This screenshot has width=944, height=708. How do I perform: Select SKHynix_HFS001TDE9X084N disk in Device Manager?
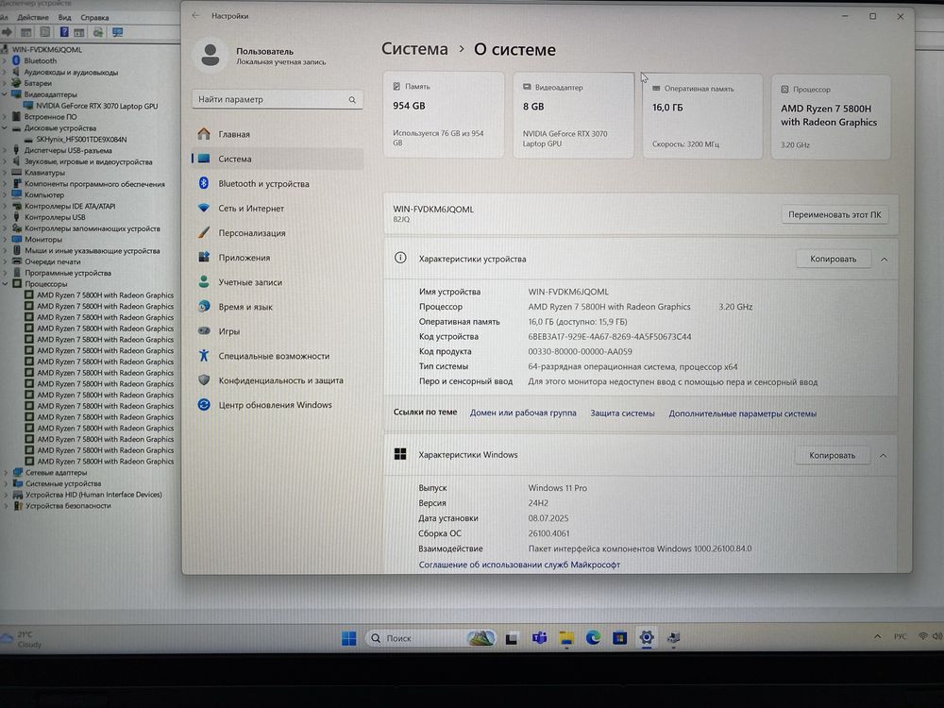click(81, 140)
